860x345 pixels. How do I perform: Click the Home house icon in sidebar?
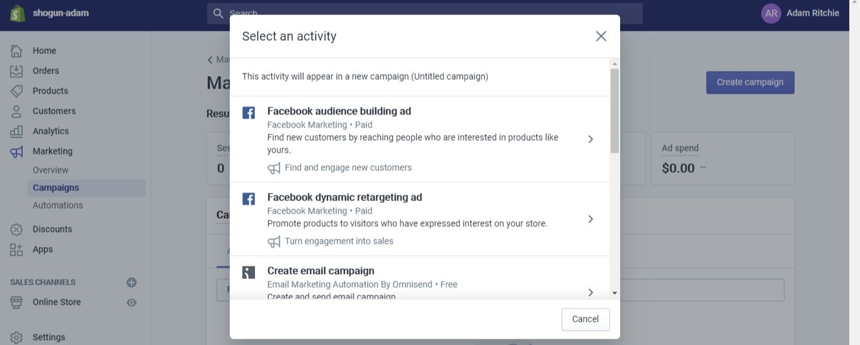click(16, 51)
